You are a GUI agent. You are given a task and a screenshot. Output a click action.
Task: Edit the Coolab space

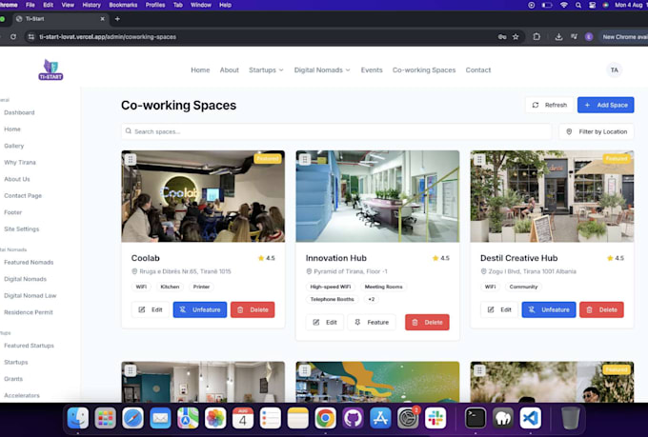click(151, 309)
